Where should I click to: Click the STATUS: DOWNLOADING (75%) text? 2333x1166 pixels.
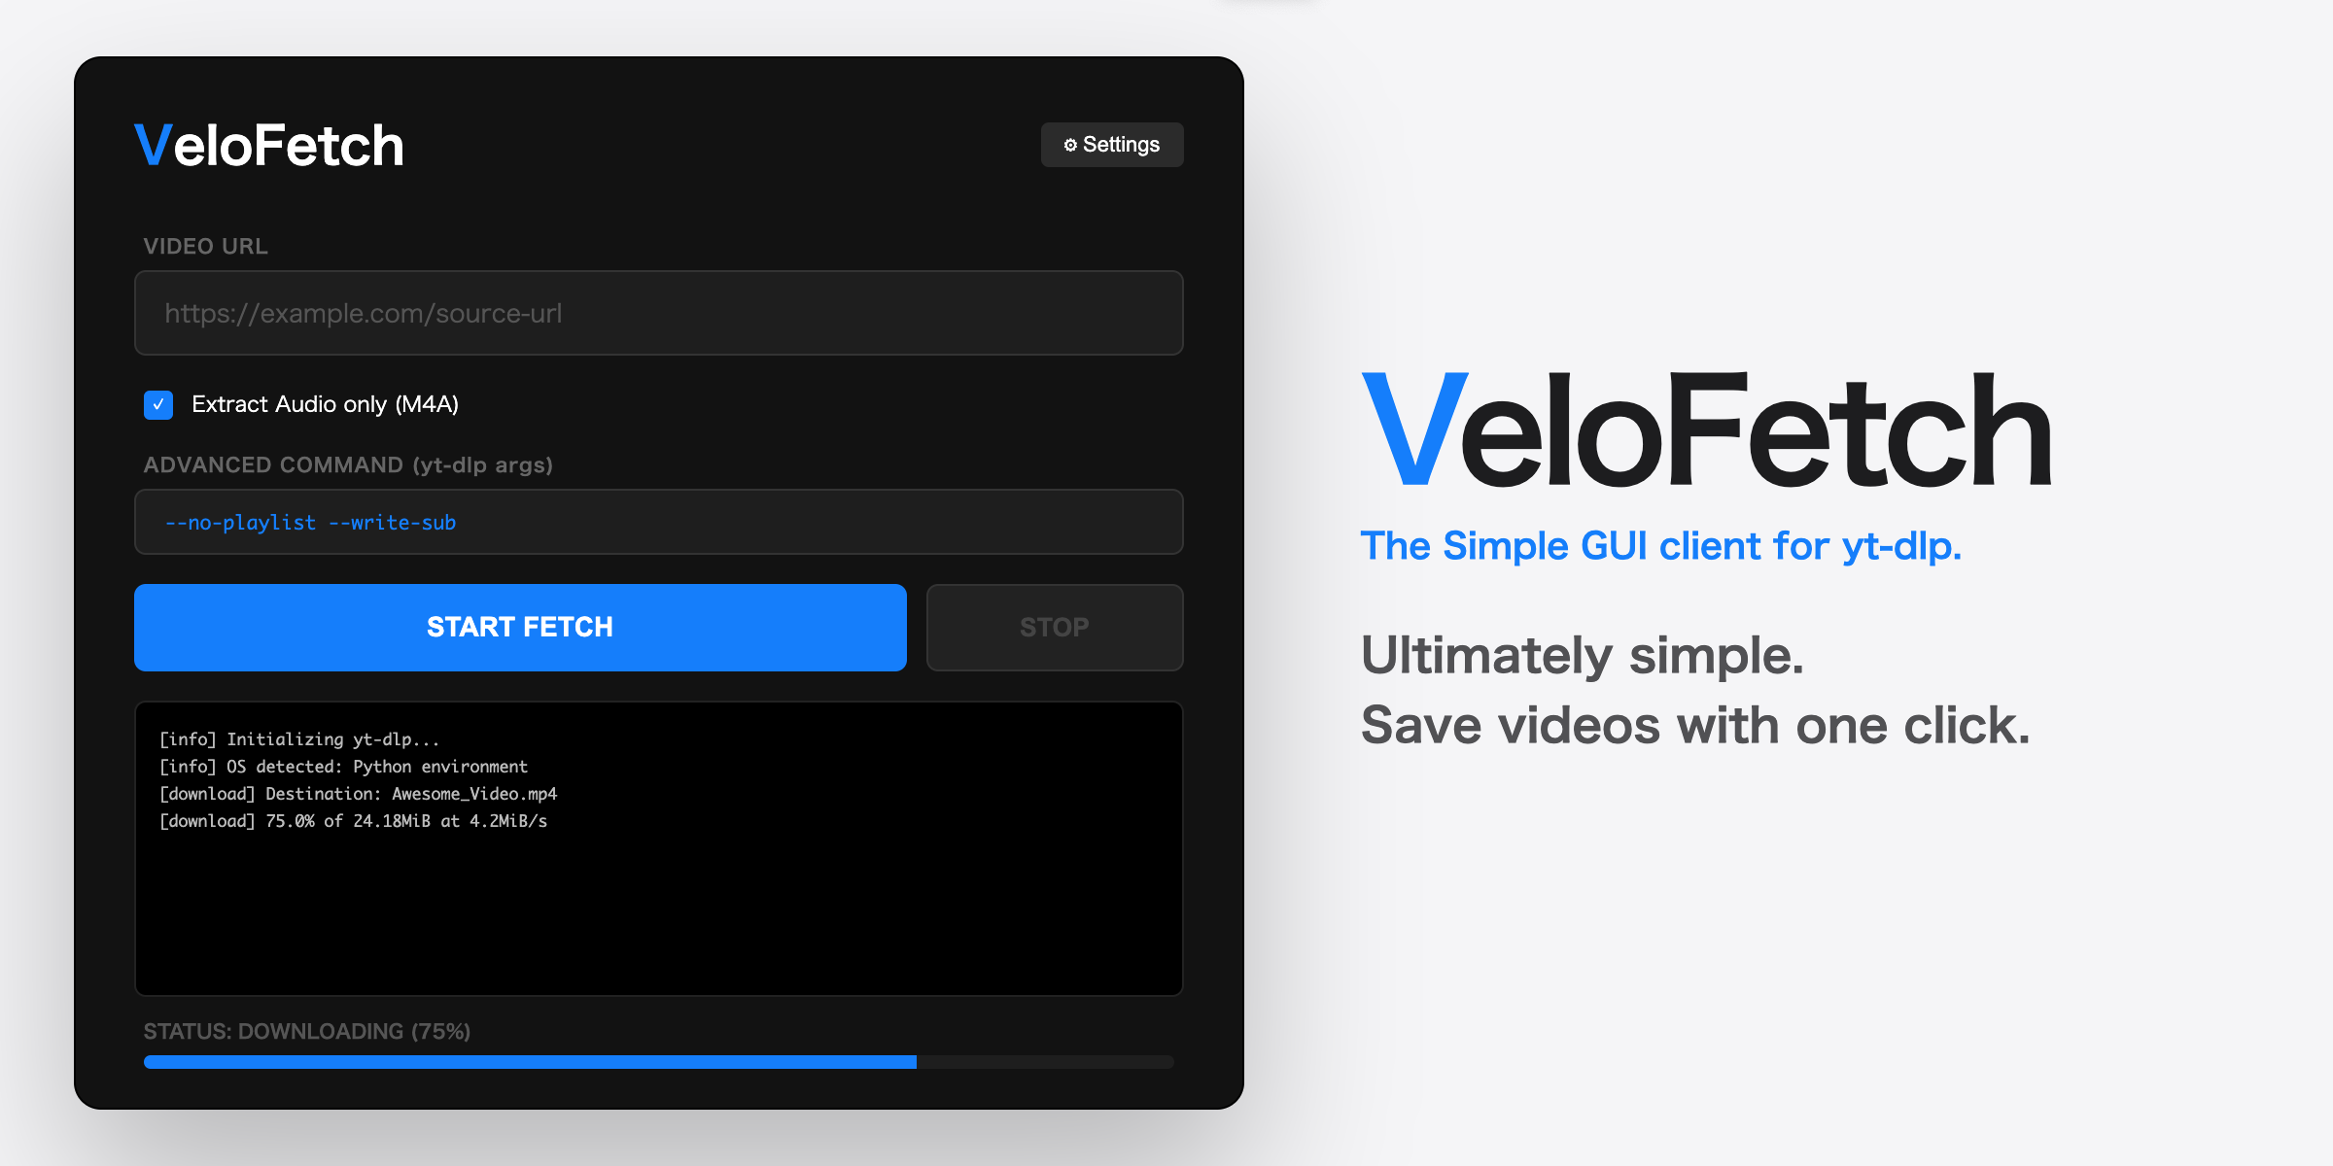click(307, 1031)
